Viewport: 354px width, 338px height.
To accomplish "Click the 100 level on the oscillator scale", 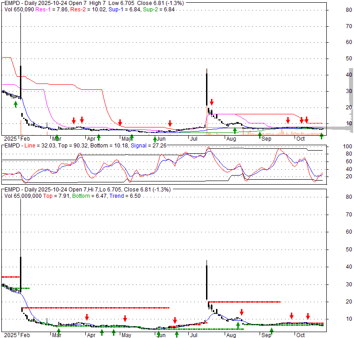I will (348, 147).
